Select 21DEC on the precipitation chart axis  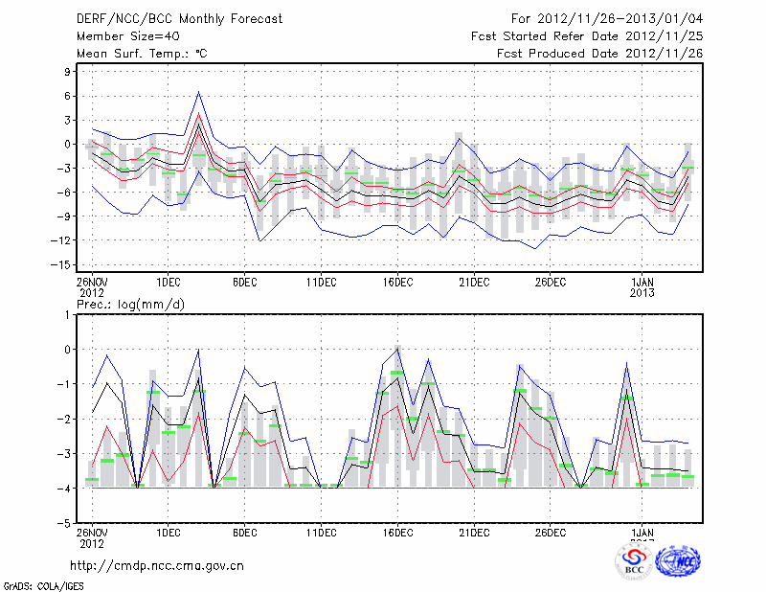pos(474,532)
